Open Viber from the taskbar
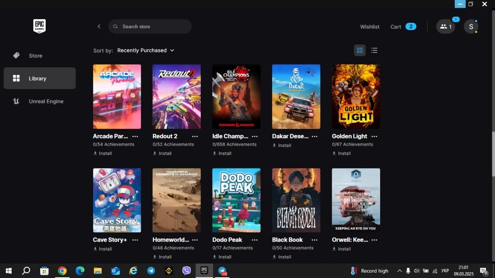 pyautogui.click(x=186, y=271)
